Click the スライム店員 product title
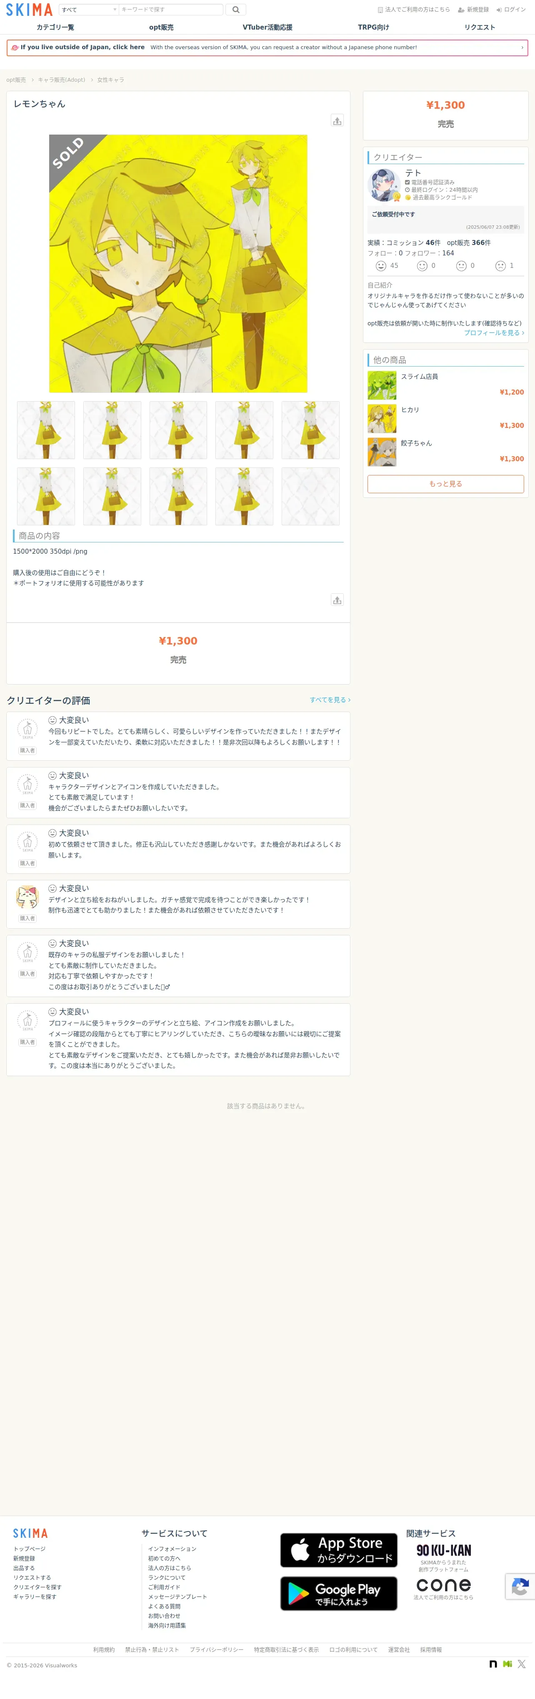Image resolution: width=535 pixels, height=1699 pixels. 420,377
